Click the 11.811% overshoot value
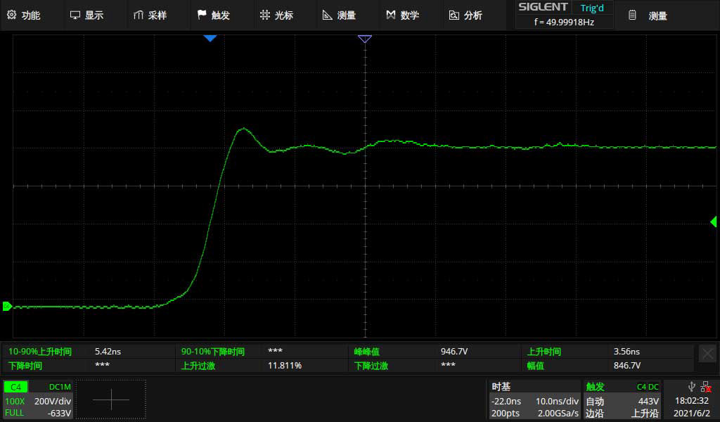 click(285, 366)
